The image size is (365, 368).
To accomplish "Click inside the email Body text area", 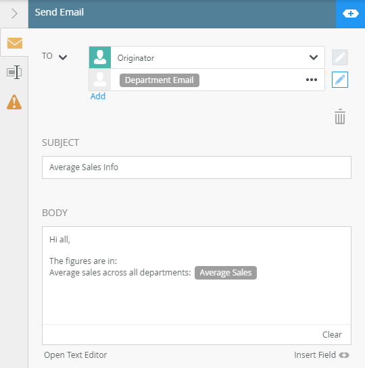I will [x=197, y=275].
